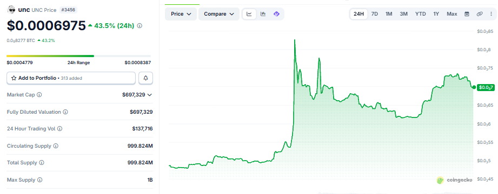This screenshot has width=498, height=194.
Task: Select the 7D time range
Action: click(375, 14)
